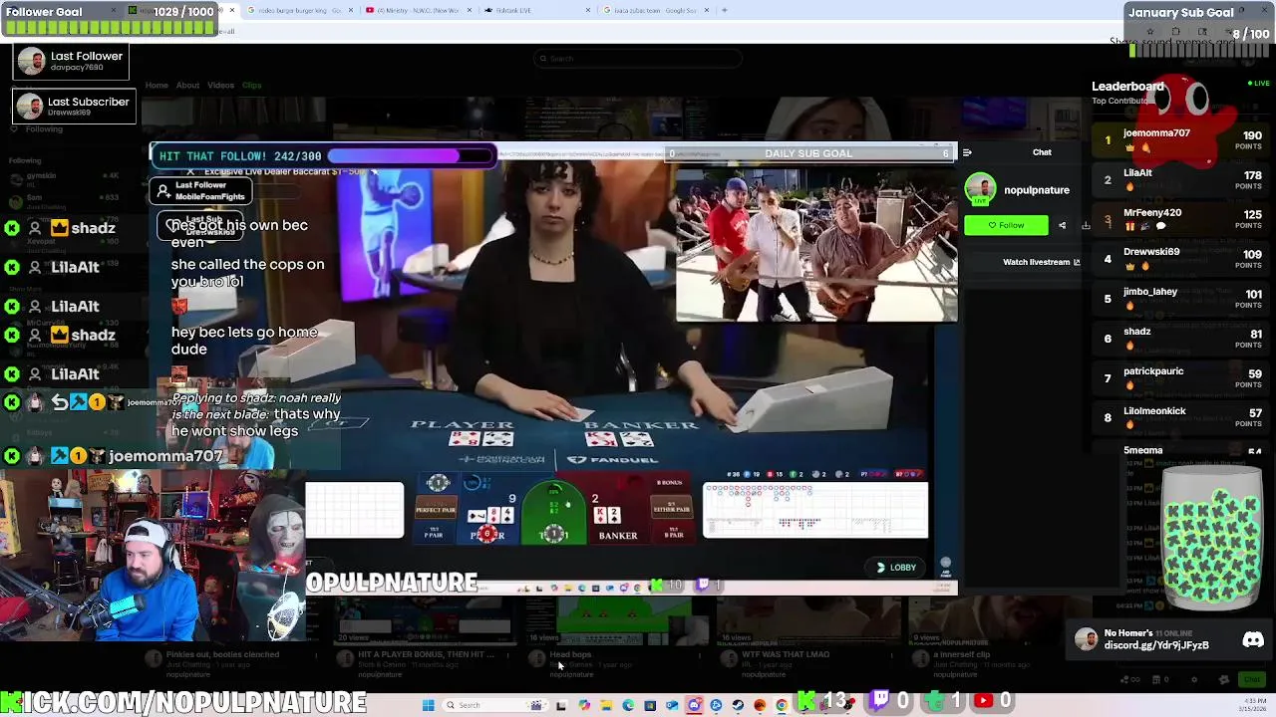This screenshot has height=717, width=1276.
Task: Open the Home tab of the channel
Action: [x=157, y=85]
